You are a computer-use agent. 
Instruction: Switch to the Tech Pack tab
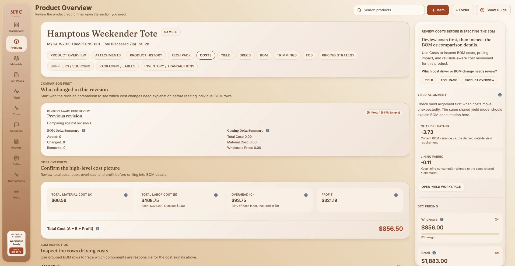tap(181, 55)
